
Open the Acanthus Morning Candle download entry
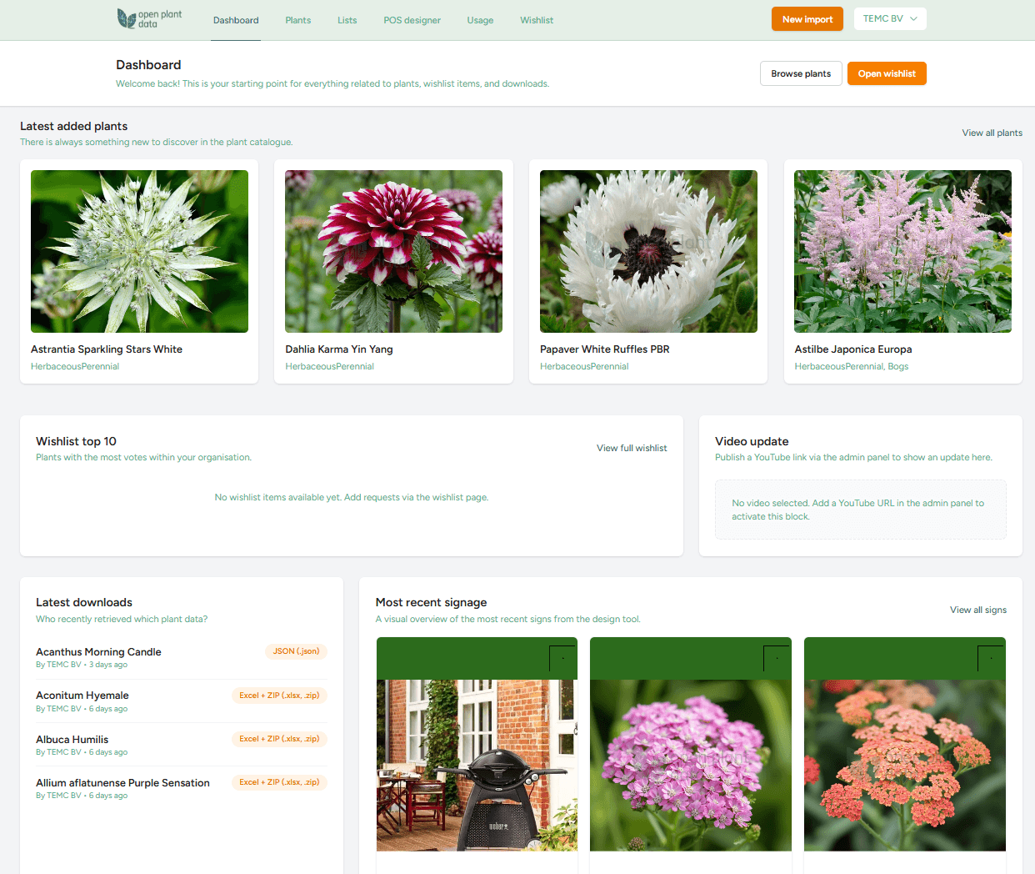[x=182, y=657]
